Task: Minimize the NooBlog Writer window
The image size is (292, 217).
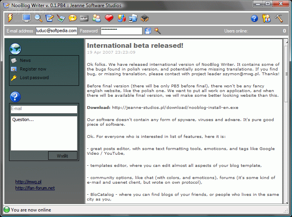Action: point(258,4)
